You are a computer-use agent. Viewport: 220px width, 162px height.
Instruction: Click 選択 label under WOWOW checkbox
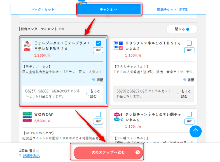pyautogui.click(x=98, y=121)
